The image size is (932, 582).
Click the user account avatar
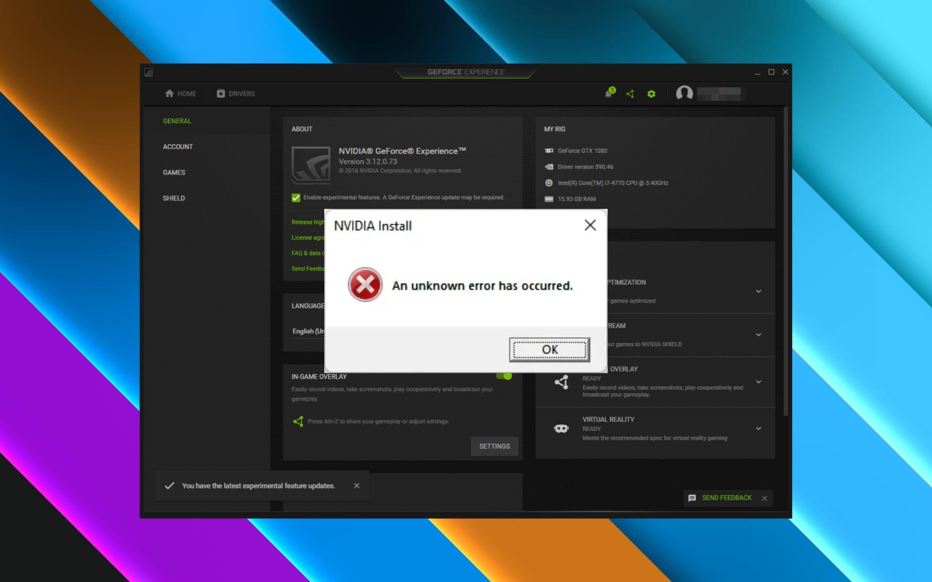point(684,93)
